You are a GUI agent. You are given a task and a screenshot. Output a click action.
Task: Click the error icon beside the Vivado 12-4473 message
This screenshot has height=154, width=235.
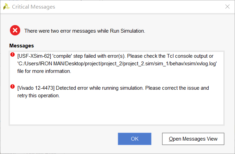click(x=13, y=86)
